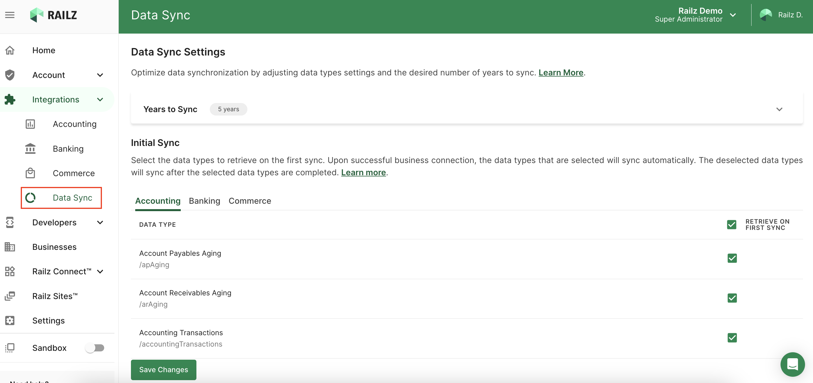The height and width of the screenshot is (383, 813).
Task: Click the hamburger menu icon
Action: (10, 15)
